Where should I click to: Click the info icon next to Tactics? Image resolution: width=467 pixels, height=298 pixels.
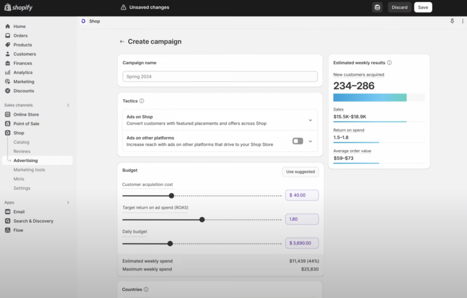click(x=142, y=101)
